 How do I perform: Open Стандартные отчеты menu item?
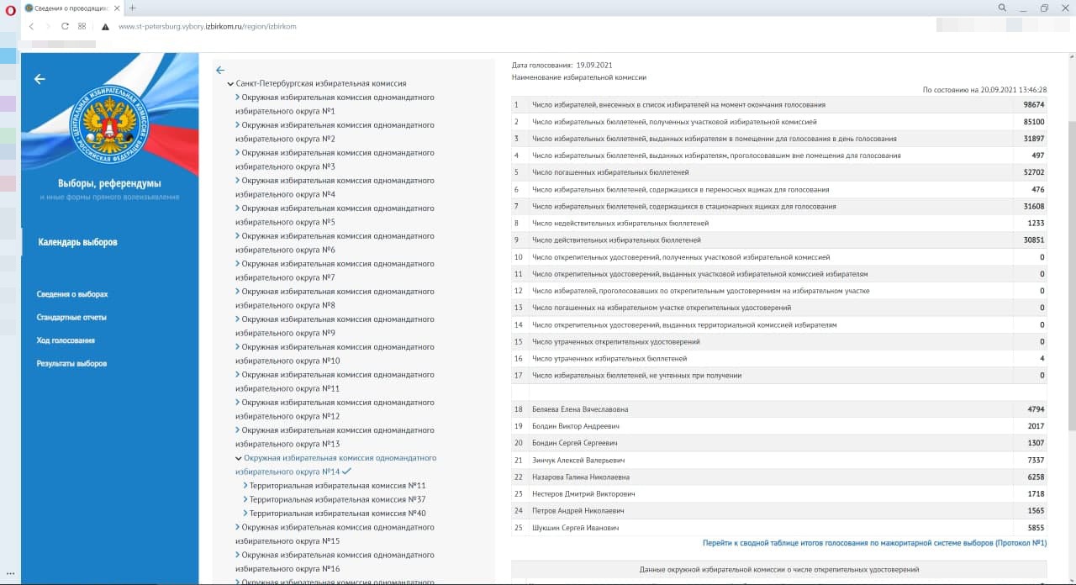[71, 318]
